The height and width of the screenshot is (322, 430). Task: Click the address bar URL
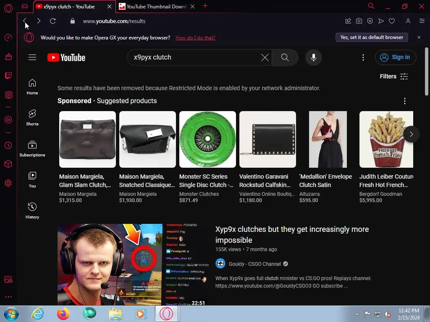click(x=114, y=21)
